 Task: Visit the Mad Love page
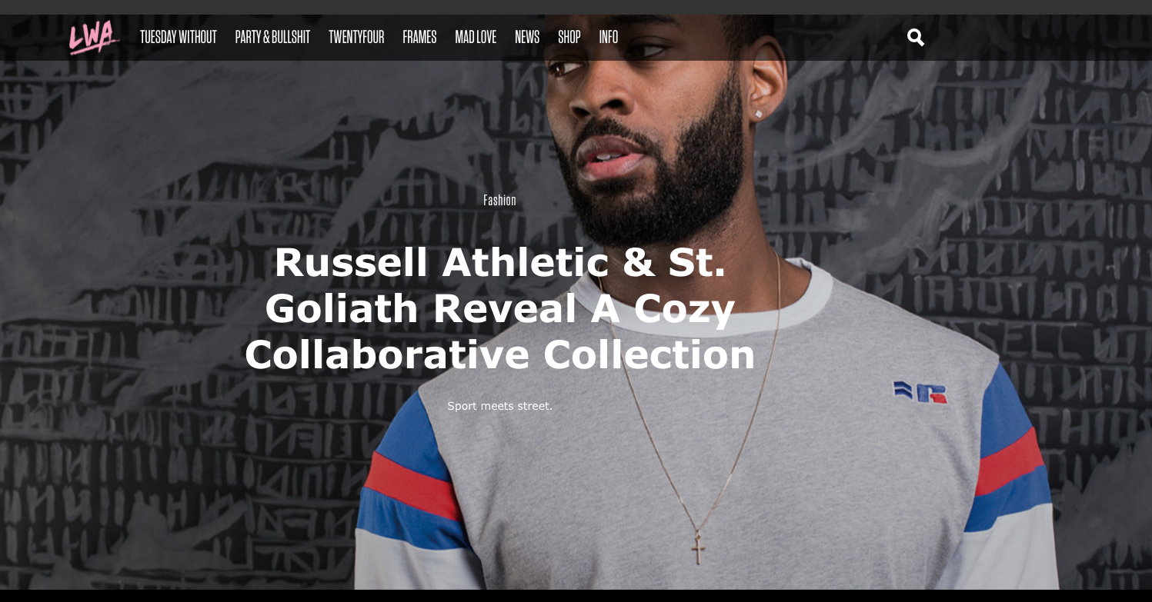(x=476, y=37)
